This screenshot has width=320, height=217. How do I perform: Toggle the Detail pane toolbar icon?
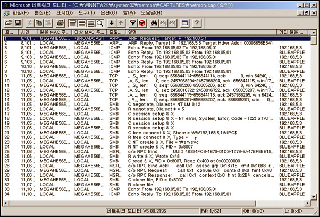(x=82, y=23)
